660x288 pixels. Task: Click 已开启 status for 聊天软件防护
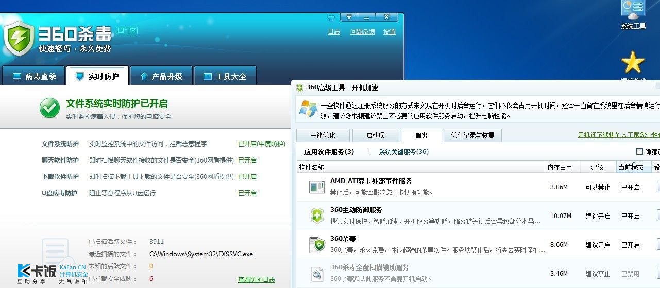coord(247,160)
